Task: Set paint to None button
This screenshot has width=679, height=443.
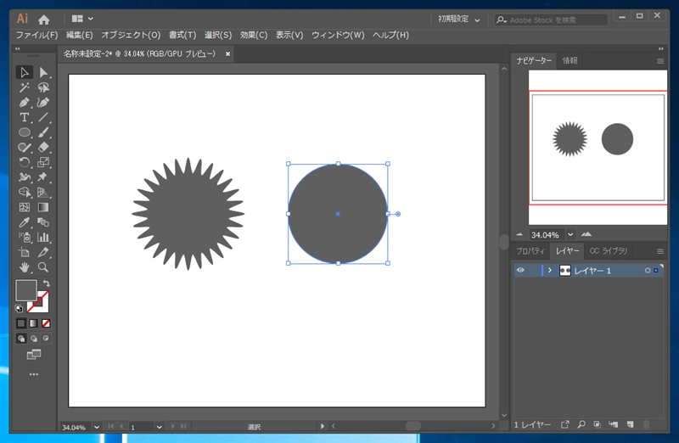Action: pos(46,323)
